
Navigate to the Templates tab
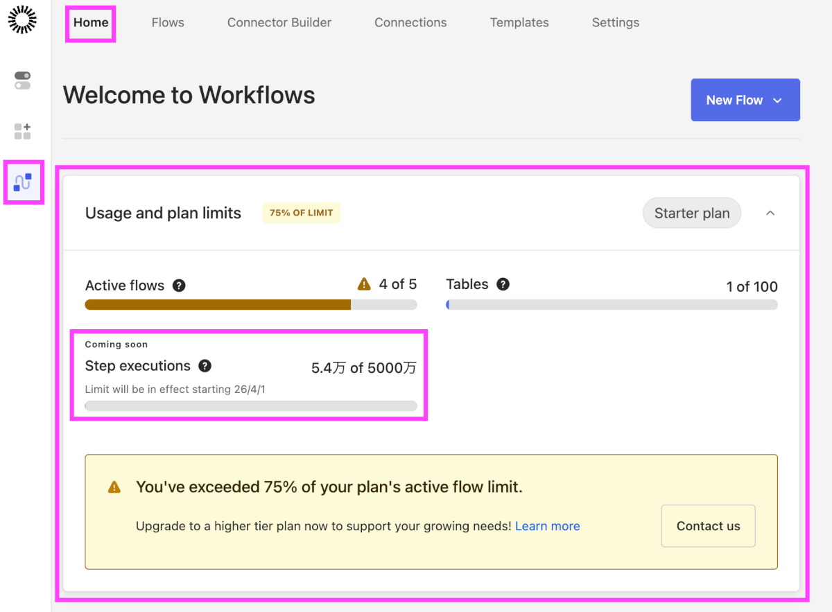[519, 23]
